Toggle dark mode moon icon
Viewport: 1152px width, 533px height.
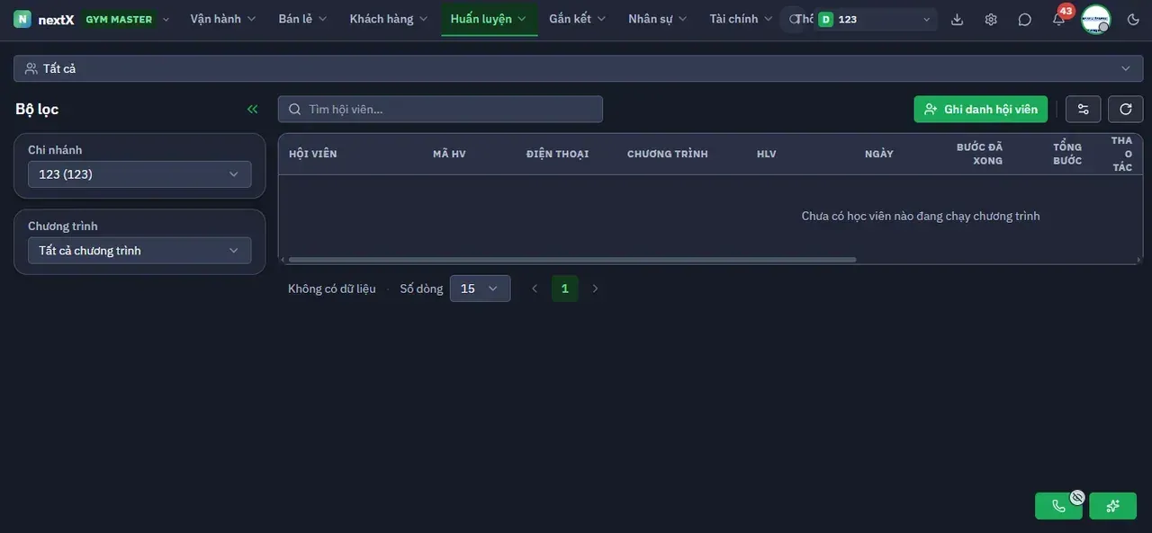point(1133,19)
